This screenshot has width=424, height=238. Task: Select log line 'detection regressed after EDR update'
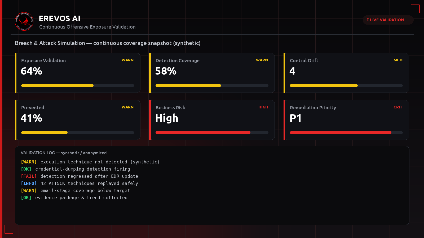pyautogui.click(x=79, y=176)
